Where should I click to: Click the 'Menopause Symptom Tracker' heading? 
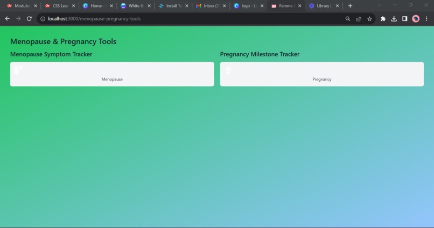pyautogui.click(x=51, y=54)
